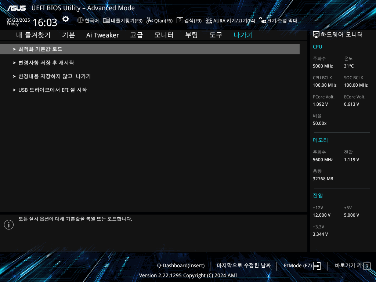Click the globe language icon

point(80,21)
